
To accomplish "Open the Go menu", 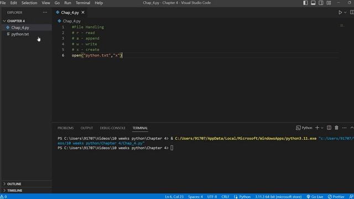I will 57,3.
